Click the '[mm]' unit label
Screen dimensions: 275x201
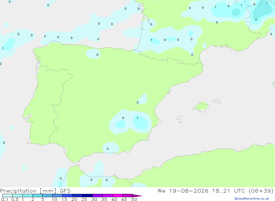(48, 191)
